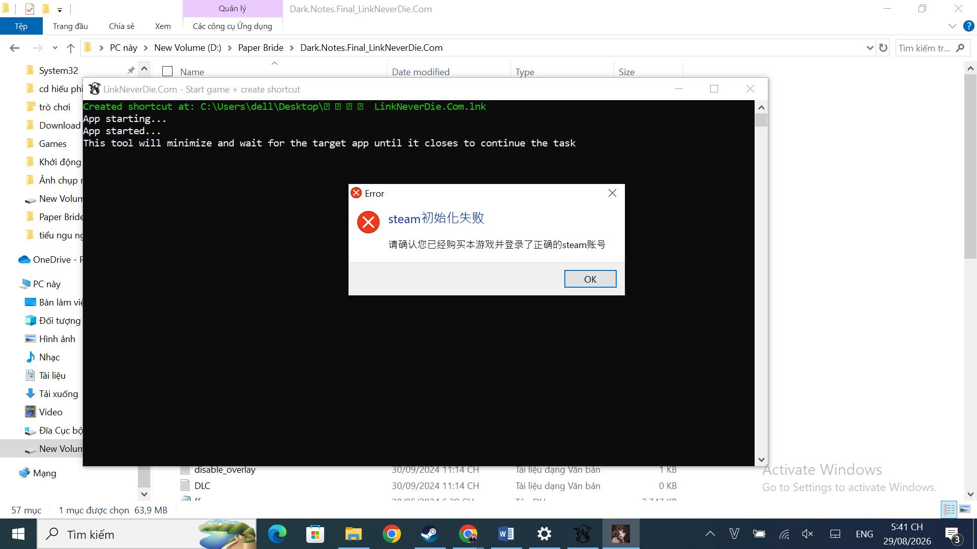Go back in File Explorer
This screenshot has width=977, height=549.
(14, 48)
